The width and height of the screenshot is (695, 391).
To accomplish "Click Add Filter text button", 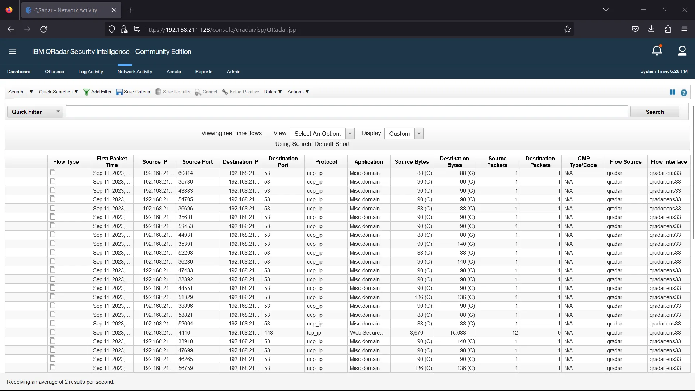I will 101,92.
